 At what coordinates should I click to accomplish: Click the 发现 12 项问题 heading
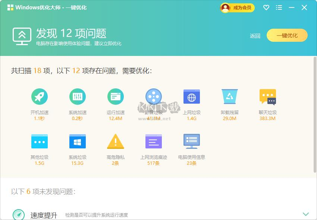[71, 33]
